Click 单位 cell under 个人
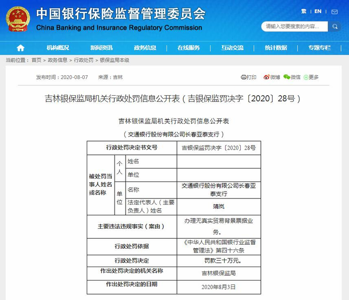The width and height of the screenshot is (349, 300). click(151, 175)
